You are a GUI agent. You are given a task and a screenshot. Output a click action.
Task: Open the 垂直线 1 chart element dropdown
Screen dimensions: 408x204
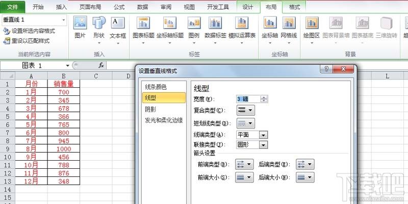coord(63,20)
